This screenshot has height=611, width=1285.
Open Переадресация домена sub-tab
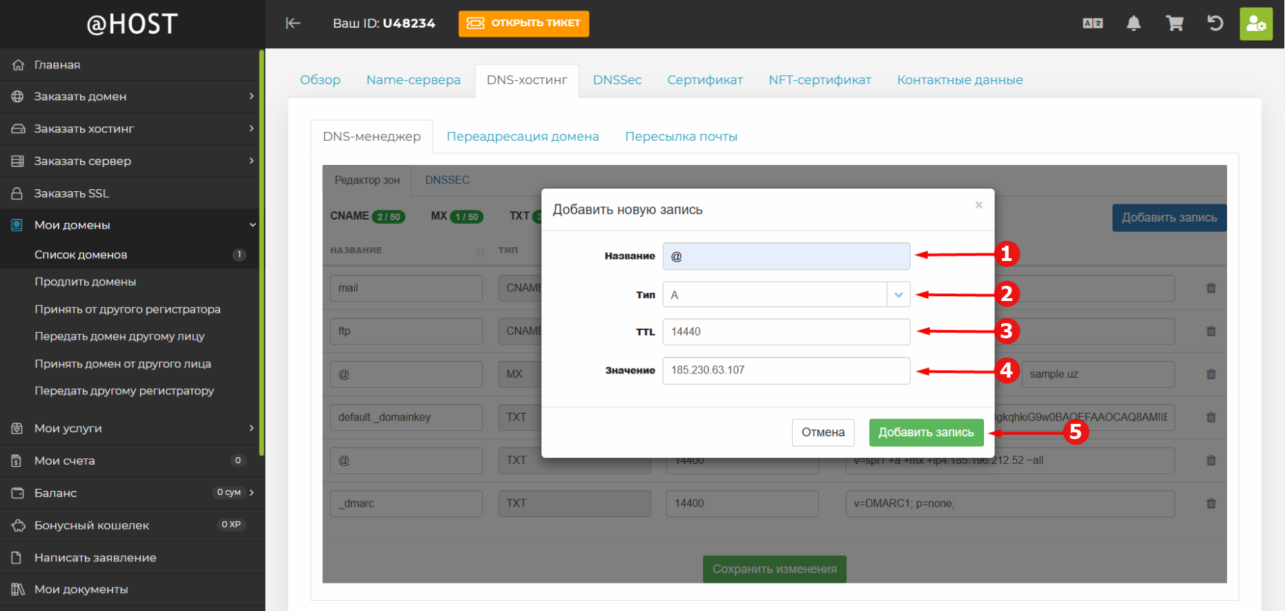pyautogui.click(x=523, y=137)
